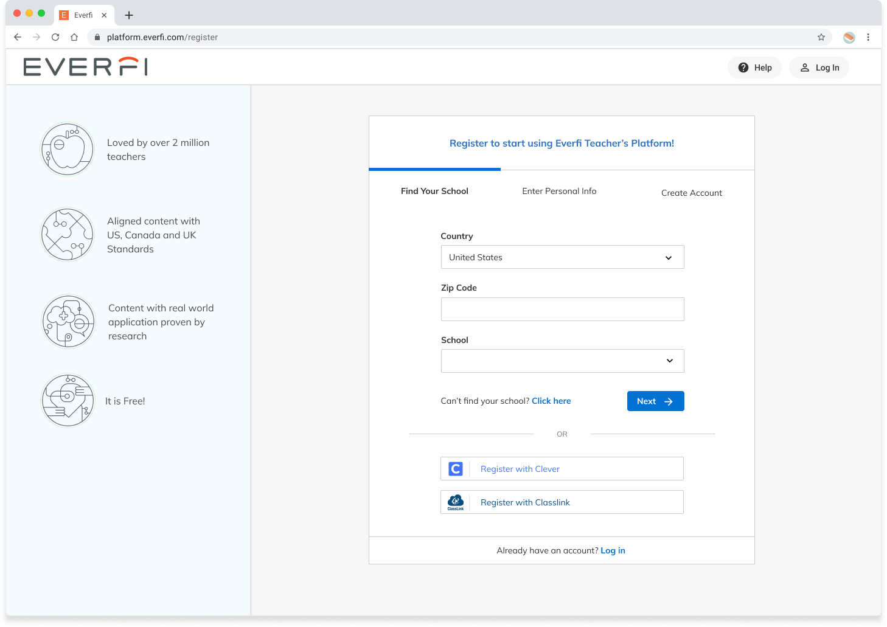The width and height of the screenshot is (887, 627).
Task: Click the macOS green maximize button
Action: [x=41, y=13]
